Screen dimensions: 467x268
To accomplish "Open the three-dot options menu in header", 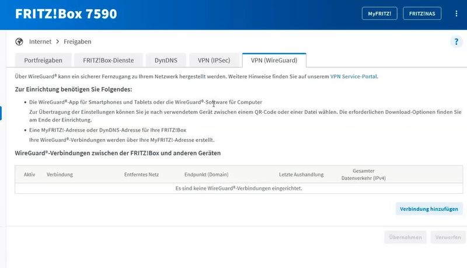I will [x=456, y=13].
